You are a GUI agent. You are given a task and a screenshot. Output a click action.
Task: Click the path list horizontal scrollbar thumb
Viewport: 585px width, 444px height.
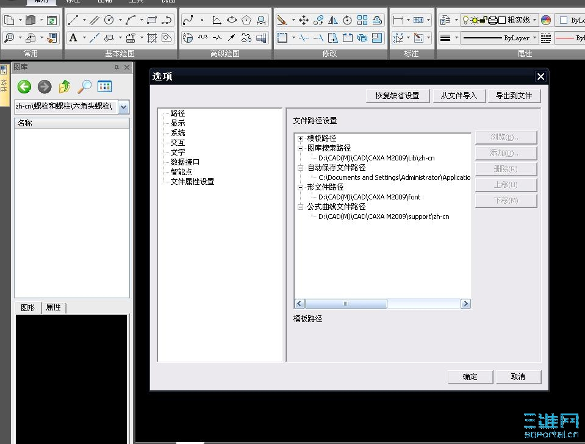(346, 304)
